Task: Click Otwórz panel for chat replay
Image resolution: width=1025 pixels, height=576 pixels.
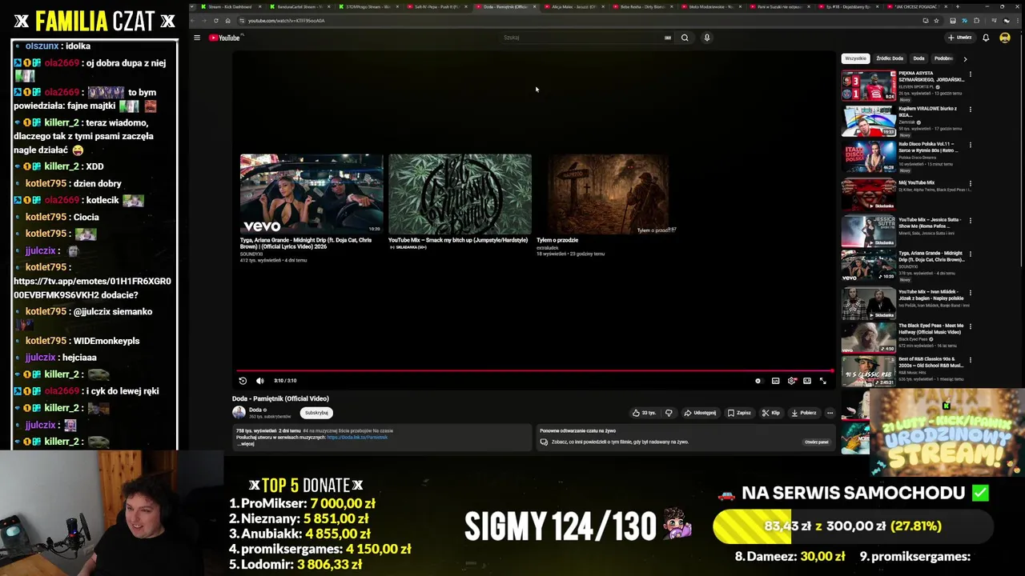Action: [x=816, y=442]
